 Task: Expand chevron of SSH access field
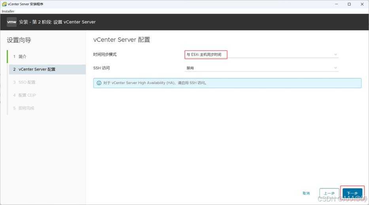[336, 68]
